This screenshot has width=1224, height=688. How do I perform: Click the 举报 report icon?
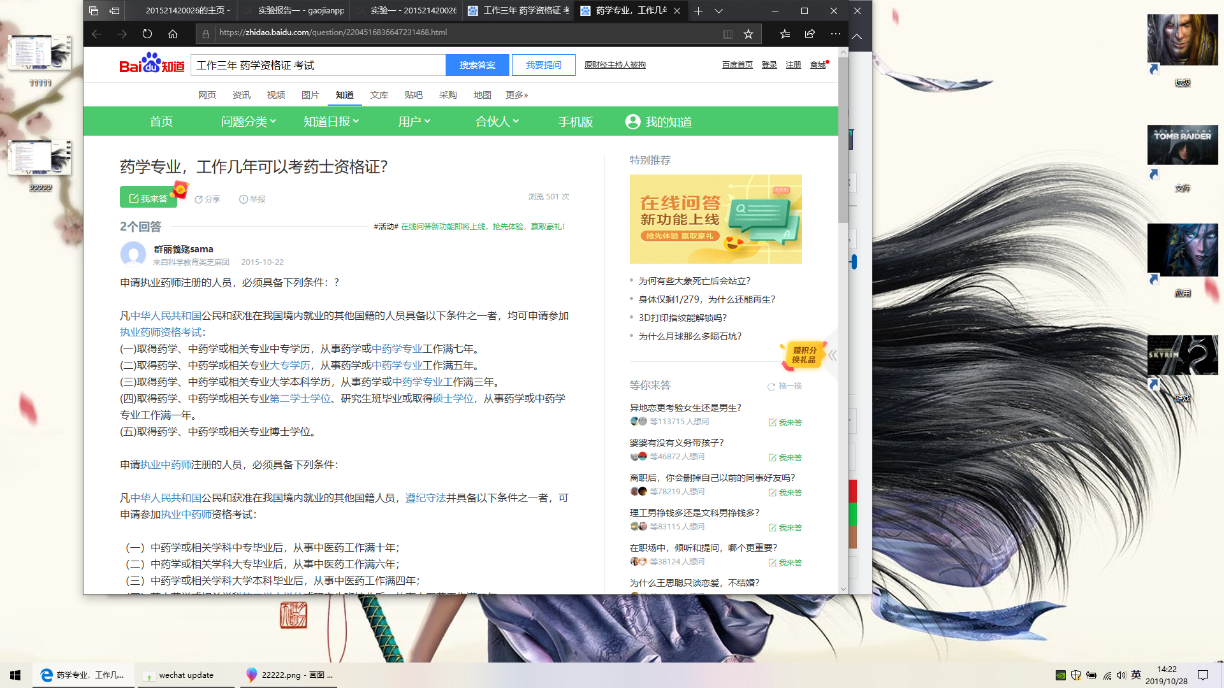pyautogui.click(x=244, y=199)
